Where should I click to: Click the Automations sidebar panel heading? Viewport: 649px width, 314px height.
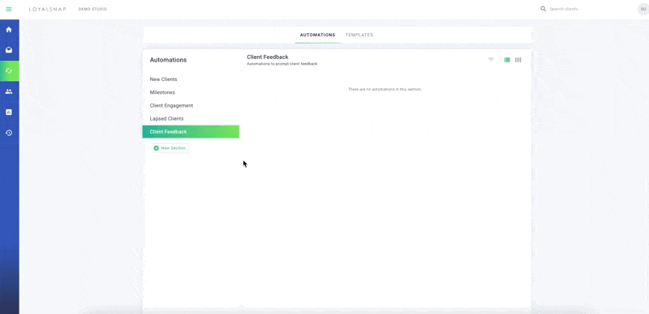click(x=168, y=60)
